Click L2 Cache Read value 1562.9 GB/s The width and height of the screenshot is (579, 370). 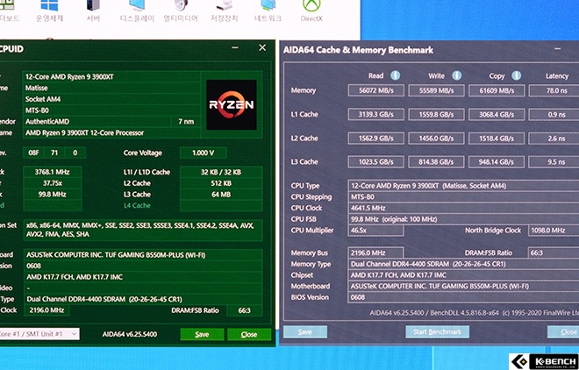pyautogui.click(x=375, y=139)
